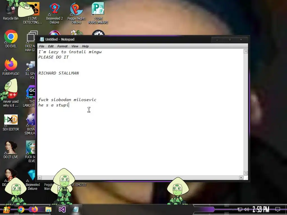Open the notification center icon
Screen dimensions: 287x215
(278, 209)
